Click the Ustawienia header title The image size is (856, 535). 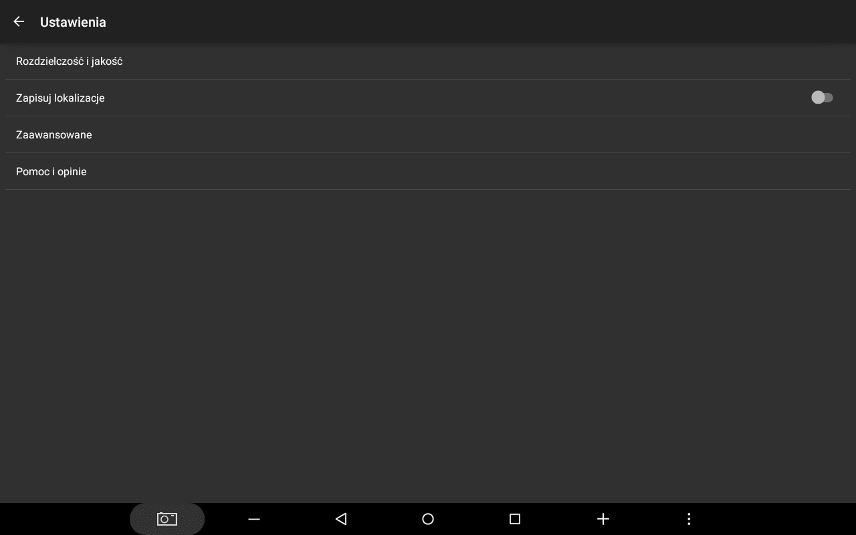[73, 22]
